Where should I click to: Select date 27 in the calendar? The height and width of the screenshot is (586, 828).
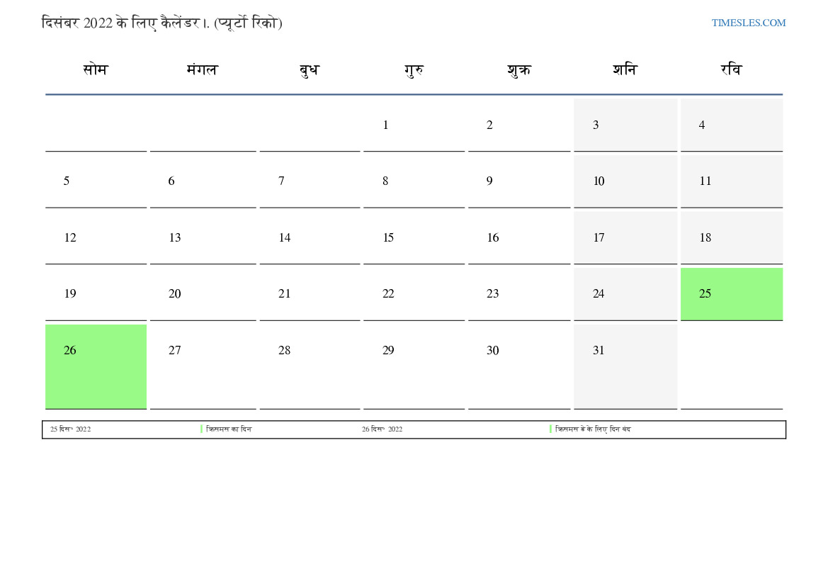(x=203, y=366)
